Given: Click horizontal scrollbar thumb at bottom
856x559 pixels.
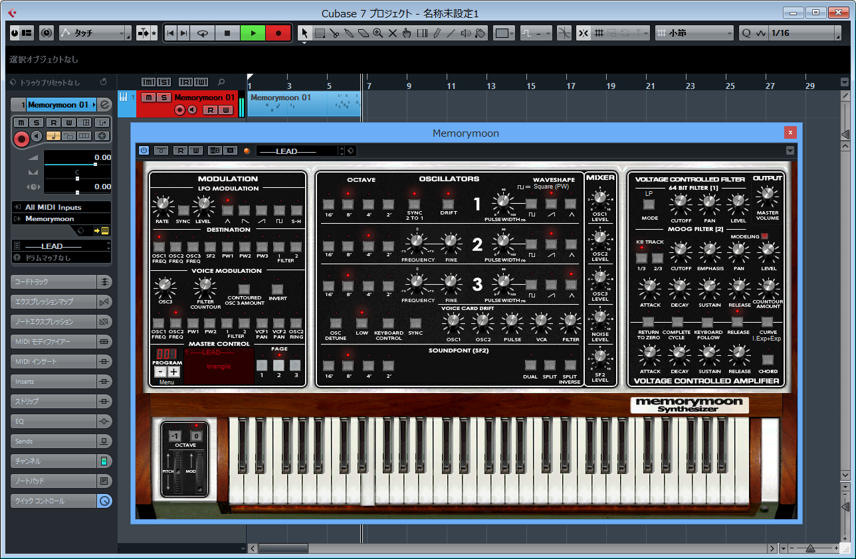Looking at the screenshot, I should (283, 548).
